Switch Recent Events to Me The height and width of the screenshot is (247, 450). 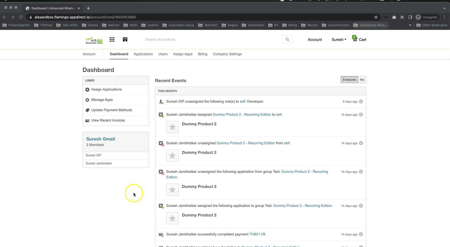click(x=362, y=80)
